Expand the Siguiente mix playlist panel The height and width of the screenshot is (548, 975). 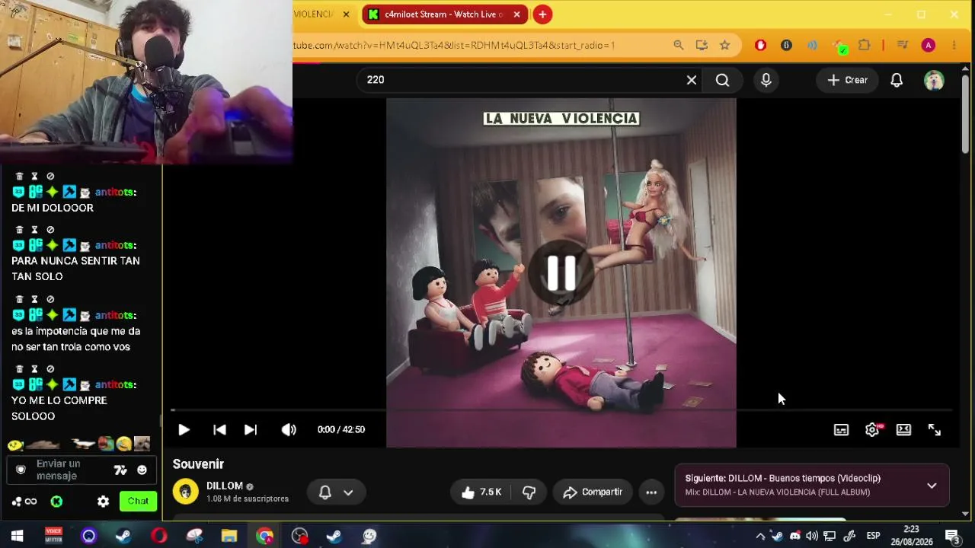932,486
